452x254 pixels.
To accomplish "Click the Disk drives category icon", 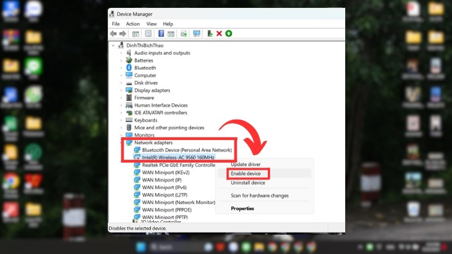I will point(129,83).
